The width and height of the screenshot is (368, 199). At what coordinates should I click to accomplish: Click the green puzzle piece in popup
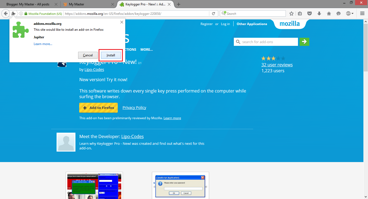pyautogui.click(x=20, y=30)
